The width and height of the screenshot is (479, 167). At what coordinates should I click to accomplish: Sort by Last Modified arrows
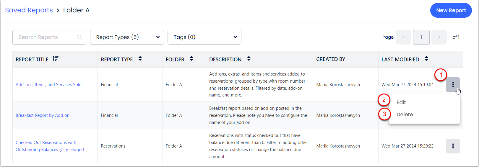tap(426, 59)
